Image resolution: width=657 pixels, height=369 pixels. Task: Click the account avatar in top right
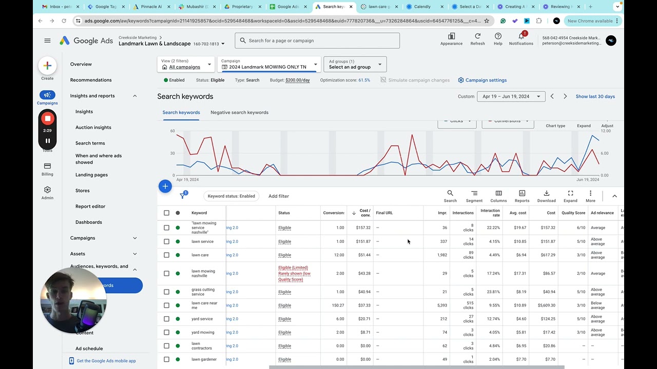pos(611,40)
